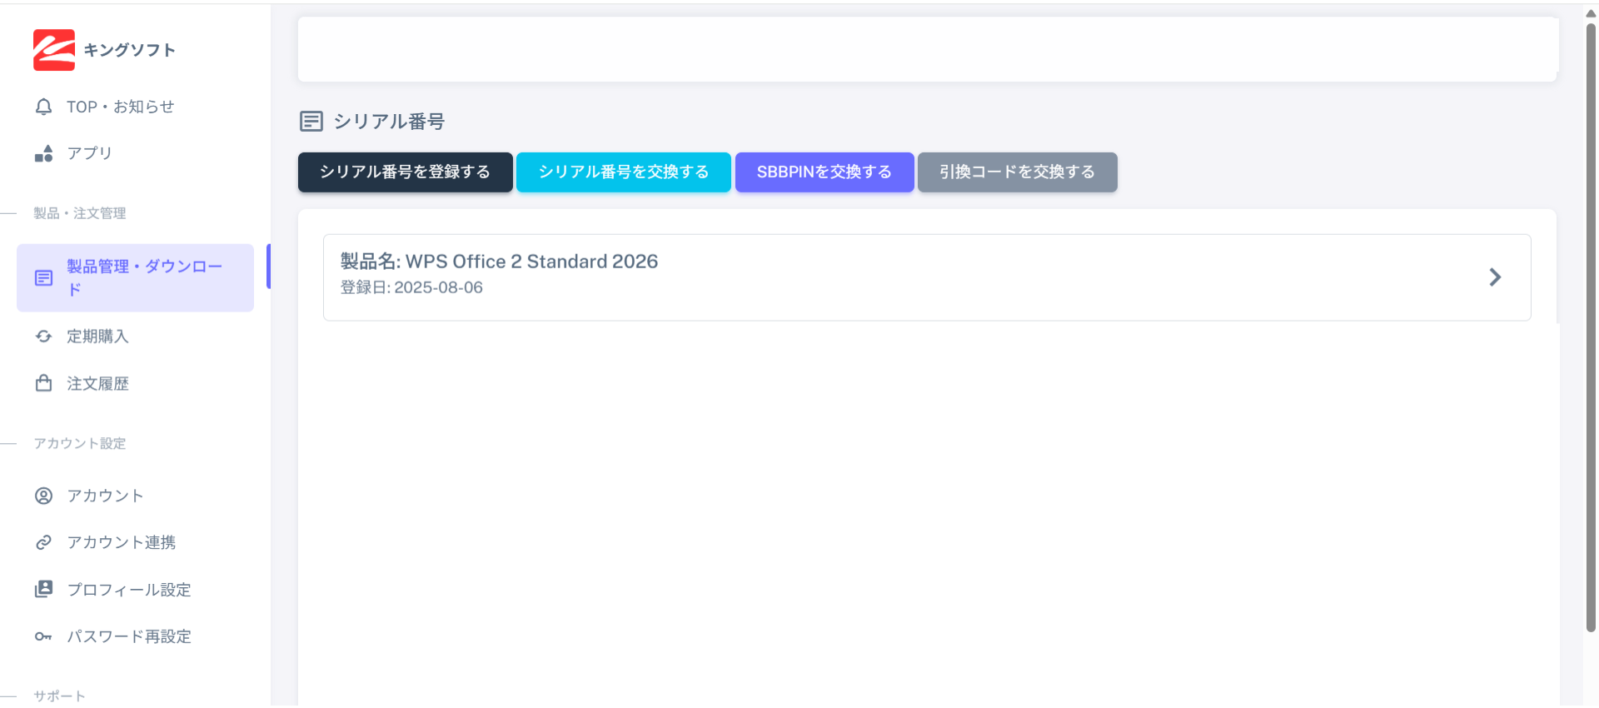1599x708 pixels.
Task: Click the Kingsoft red logo icon
Action: point(54,50)
